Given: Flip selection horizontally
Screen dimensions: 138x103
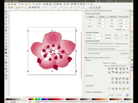Looking at the screenshot, I should click(22, 7).
